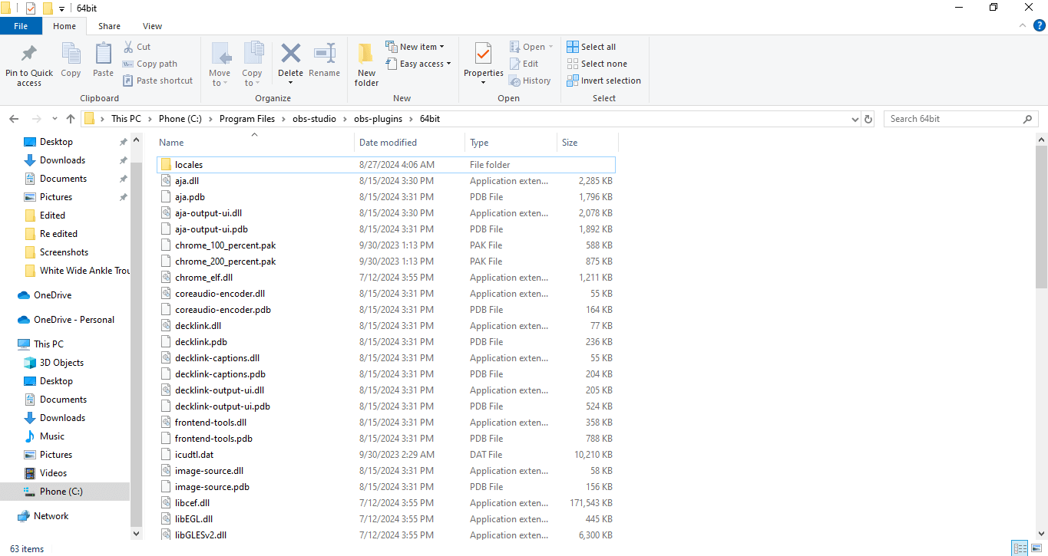
Task: Click file list vertical scrollbar down arrow
Action: 1041,533
